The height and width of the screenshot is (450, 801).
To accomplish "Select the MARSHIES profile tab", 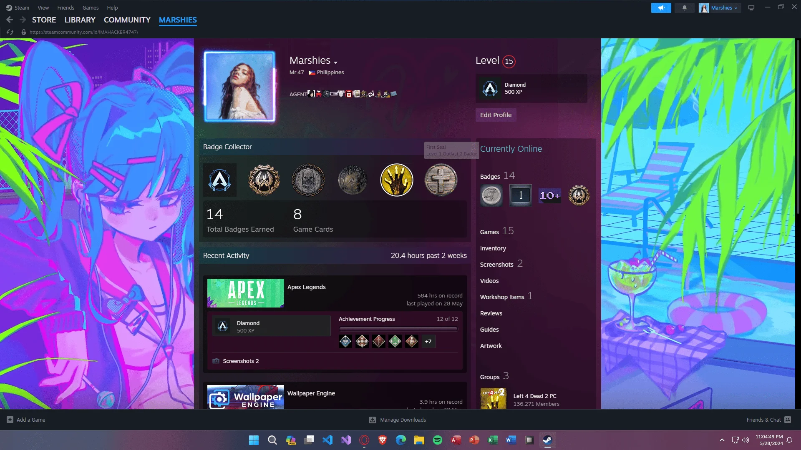I will pos(178,20).
